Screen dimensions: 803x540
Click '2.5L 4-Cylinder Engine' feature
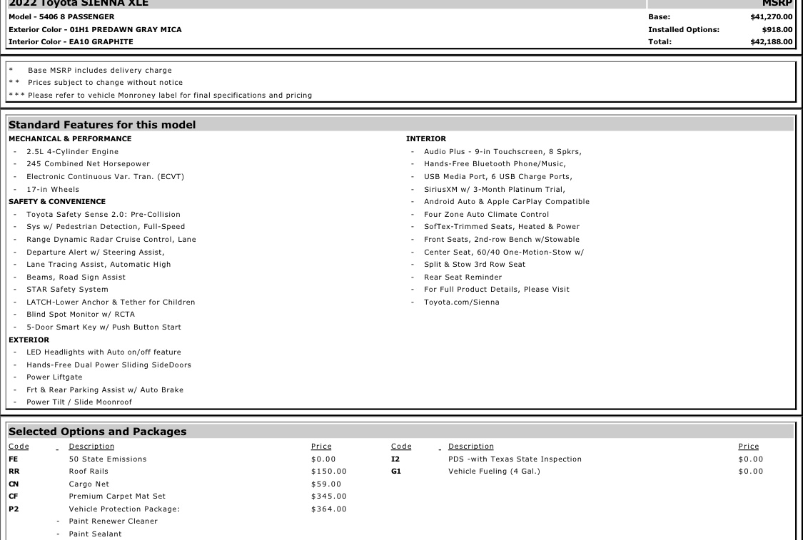(72, 151)
